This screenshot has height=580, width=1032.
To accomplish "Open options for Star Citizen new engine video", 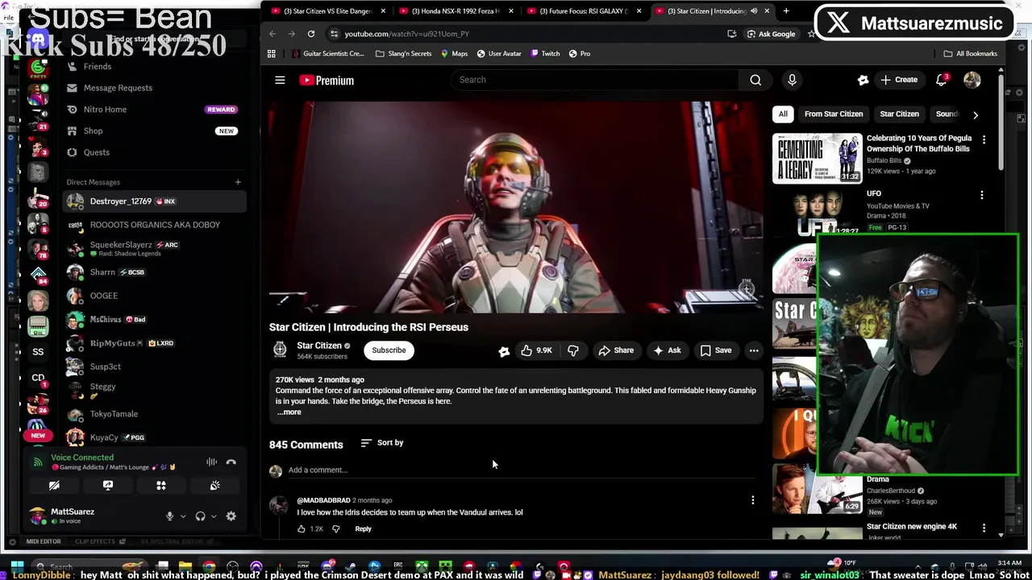I will click(x=984, y=528).
